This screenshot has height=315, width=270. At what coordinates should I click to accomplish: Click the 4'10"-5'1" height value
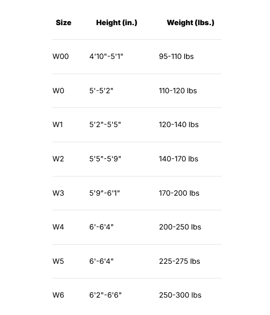coord(106,56)
